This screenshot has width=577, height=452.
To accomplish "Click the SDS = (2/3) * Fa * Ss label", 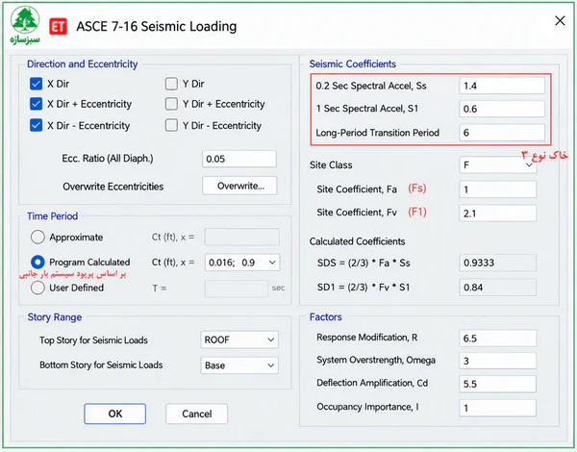I will [x=364, y=263].
